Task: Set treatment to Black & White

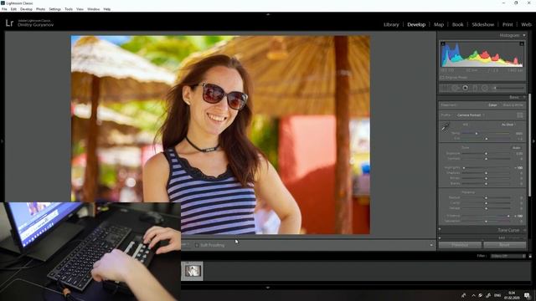Action: pyautogui.click(x=513, y=105)
